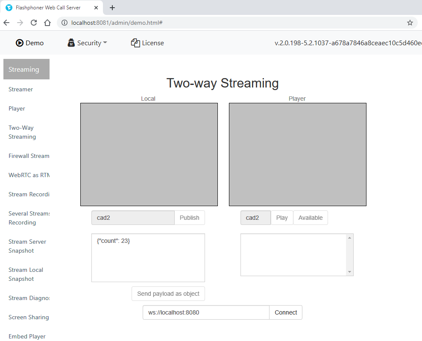Image resolution: width=422 pixels, height=341 pixels.
Task: Click the License documents icon
Action: (x=135, y=43)
